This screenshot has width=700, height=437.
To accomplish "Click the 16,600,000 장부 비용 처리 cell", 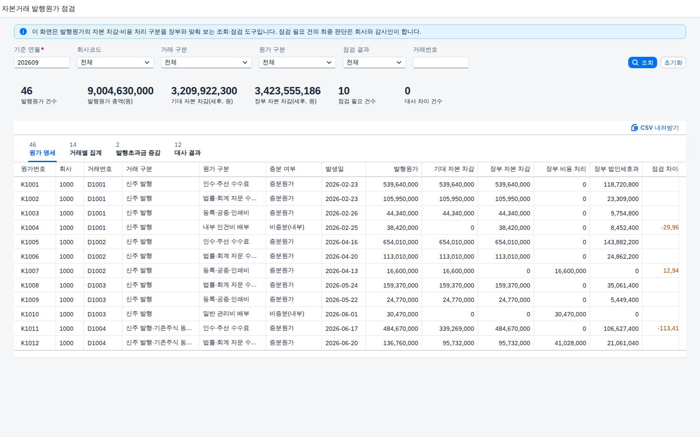I will coord(562,271).
